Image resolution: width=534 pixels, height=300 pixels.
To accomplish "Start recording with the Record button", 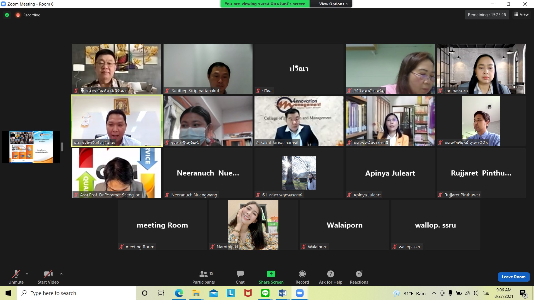I will (302, 277).
